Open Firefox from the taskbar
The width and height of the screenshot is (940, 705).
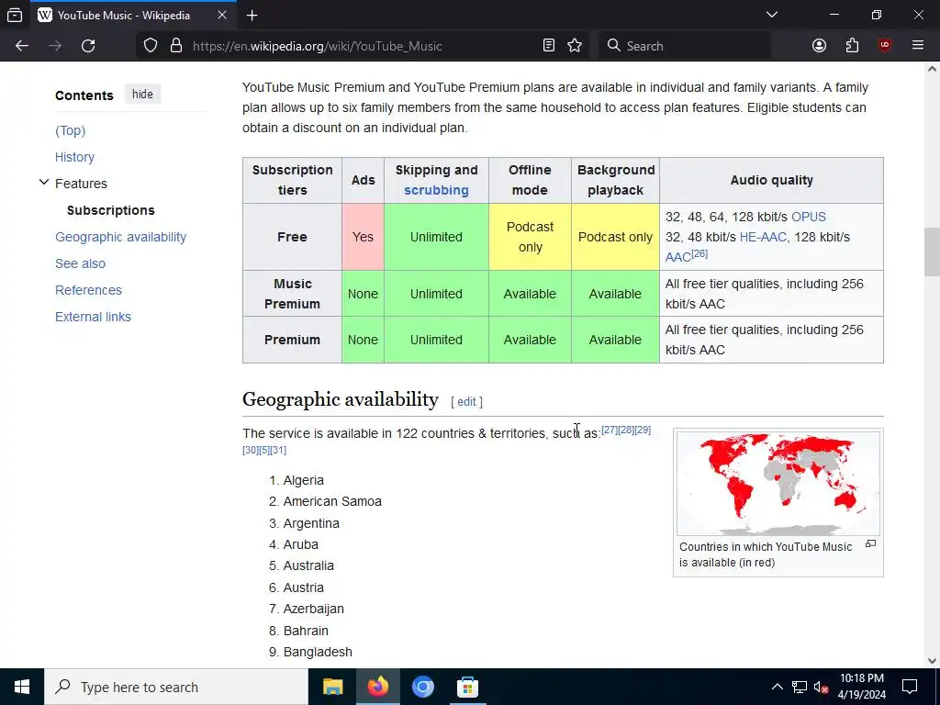(377, 687)
